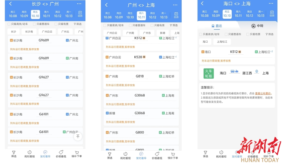This screenshot has height=164, width=283.
Task: Expand top 筛选 filter in 广州 <> 上海 screen
Action: 173,25
